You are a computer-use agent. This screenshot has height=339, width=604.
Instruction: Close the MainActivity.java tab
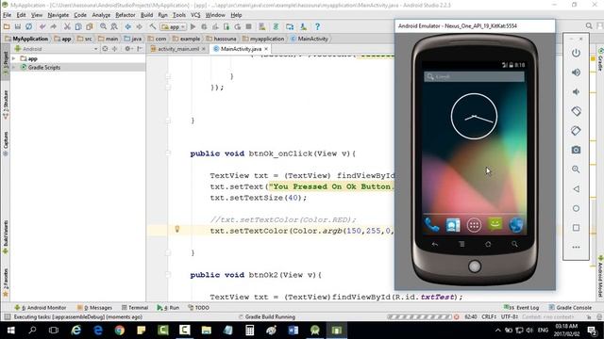[266, 49]
